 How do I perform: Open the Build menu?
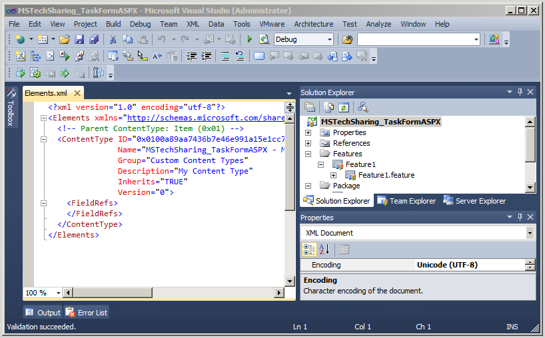pyautogui.click(x=113, y=24)
